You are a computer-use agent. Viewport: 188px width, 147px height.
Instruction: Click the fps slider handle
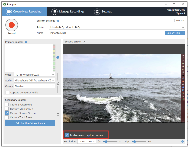(x=106, y=142)
